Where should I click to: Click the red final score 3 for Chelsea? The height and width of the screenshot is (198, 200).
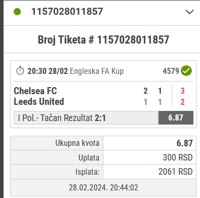coord(182,91)
